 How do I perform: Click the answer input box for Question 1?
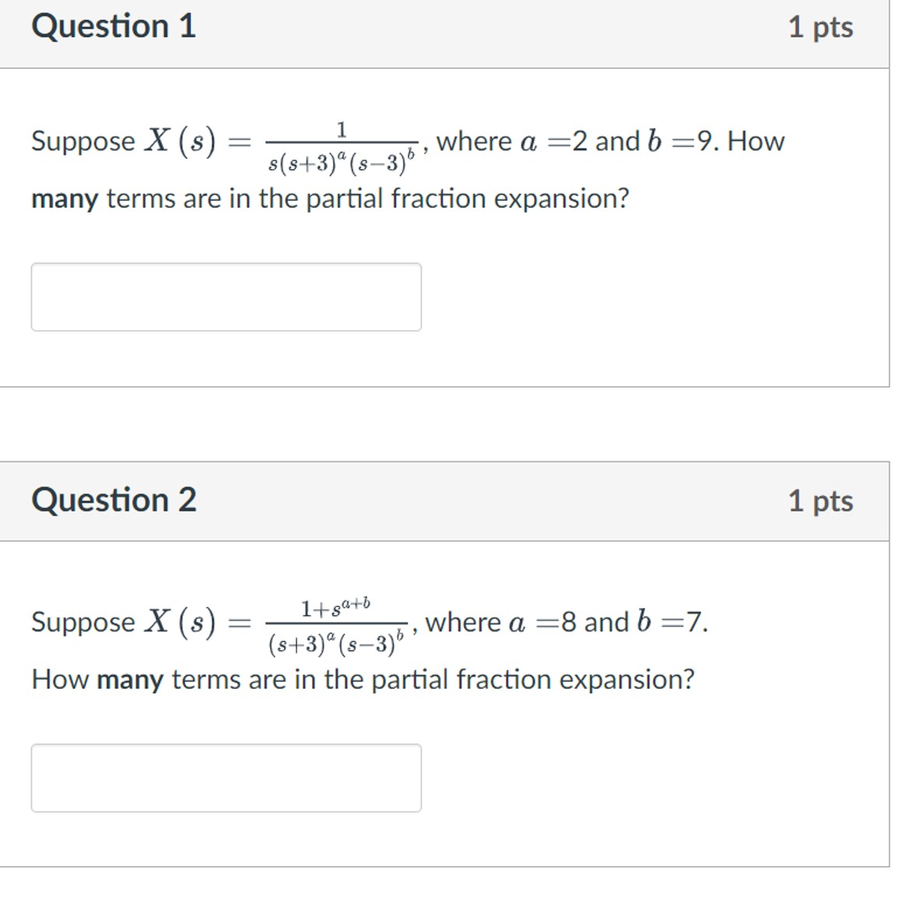(225, 296)
